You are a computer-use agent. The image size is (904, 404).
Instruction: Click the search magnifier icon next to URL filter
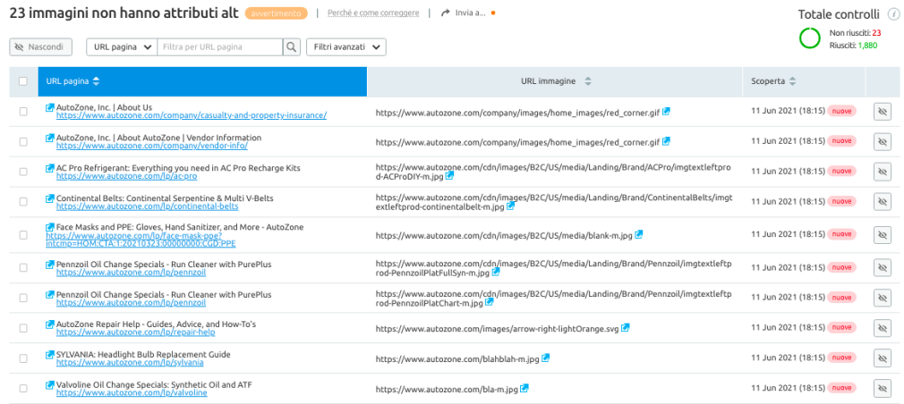tap(291, 47)
